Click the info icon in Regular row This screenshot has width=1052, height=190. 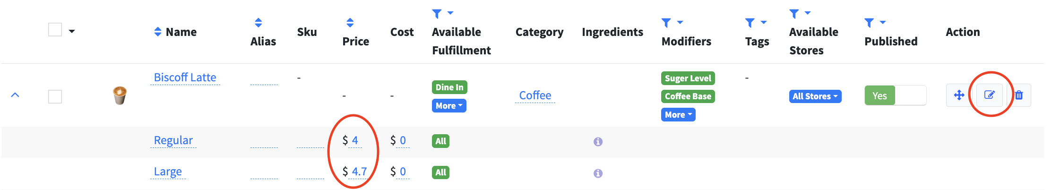[598, 141]
